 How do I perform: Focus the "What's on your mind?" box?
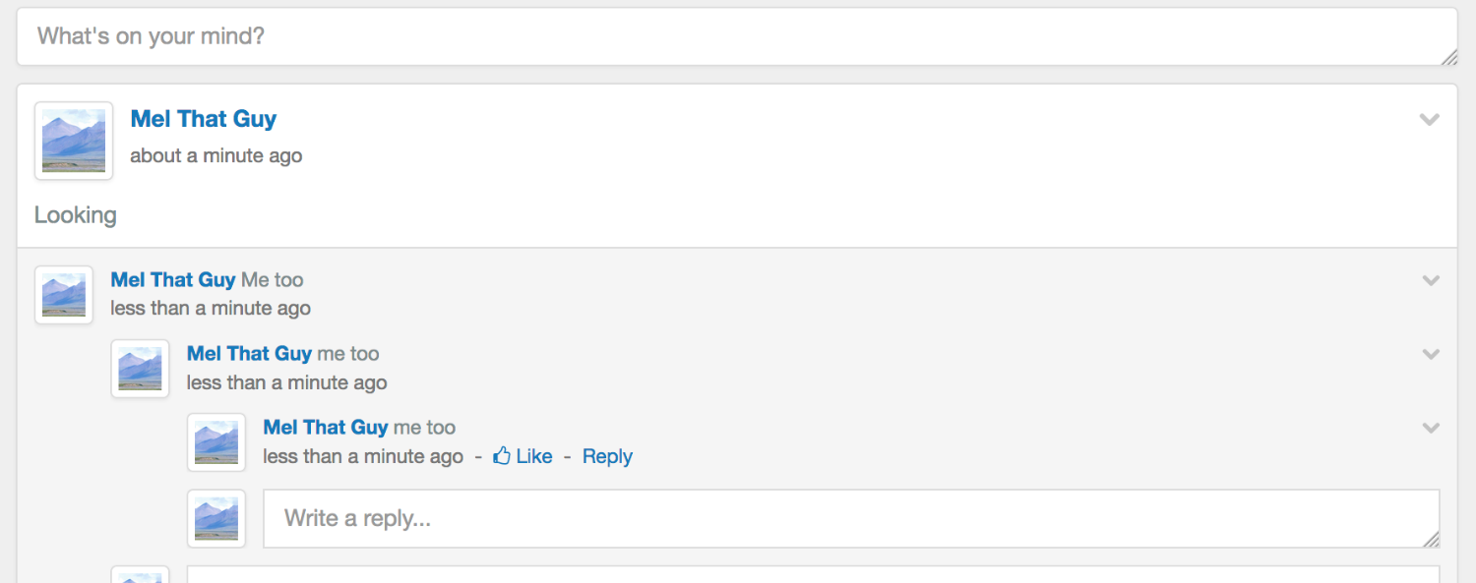pyautogui.click(x=737, y=37)
